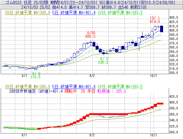Click the red 陽転中 status text
This screenshot has width=183, height=139.
click(71, 91)
